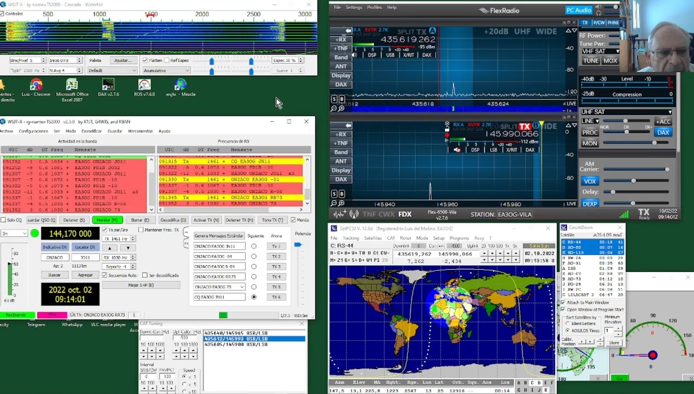The image size is (694, 394).
Task: Select the Siguiente radio button for TX 1
Action: tap(254, 246)
